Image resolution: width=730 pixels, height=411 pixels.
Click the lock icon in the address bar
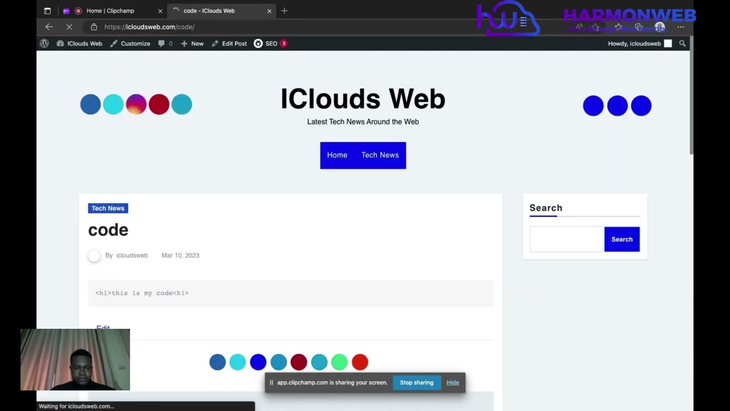[x=94, y=27]
